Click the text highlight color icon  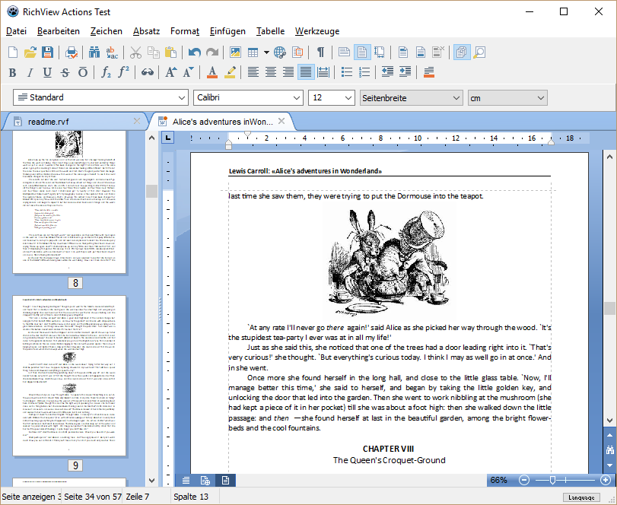[x=230, y=72]
